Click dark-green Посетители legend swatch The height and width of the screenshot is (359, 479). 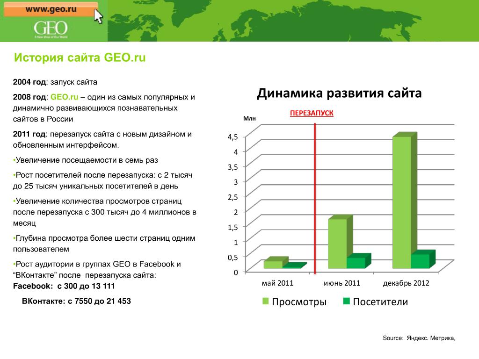coord(347,302)
